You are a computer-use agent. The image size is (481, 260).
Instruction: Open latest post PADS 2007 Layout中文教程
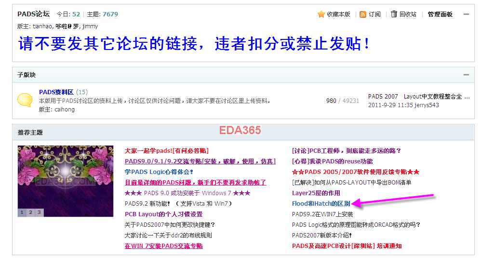[x=419, y=97]
